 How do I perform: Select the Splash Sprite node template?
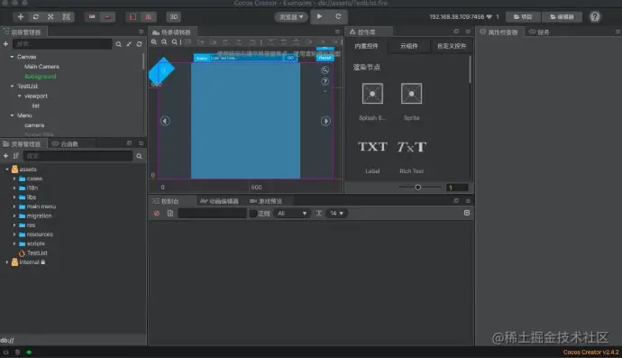click(372, 101)
